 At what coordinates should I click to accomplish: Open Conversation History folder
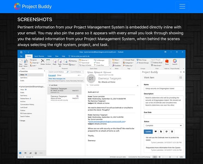[27, 104]
